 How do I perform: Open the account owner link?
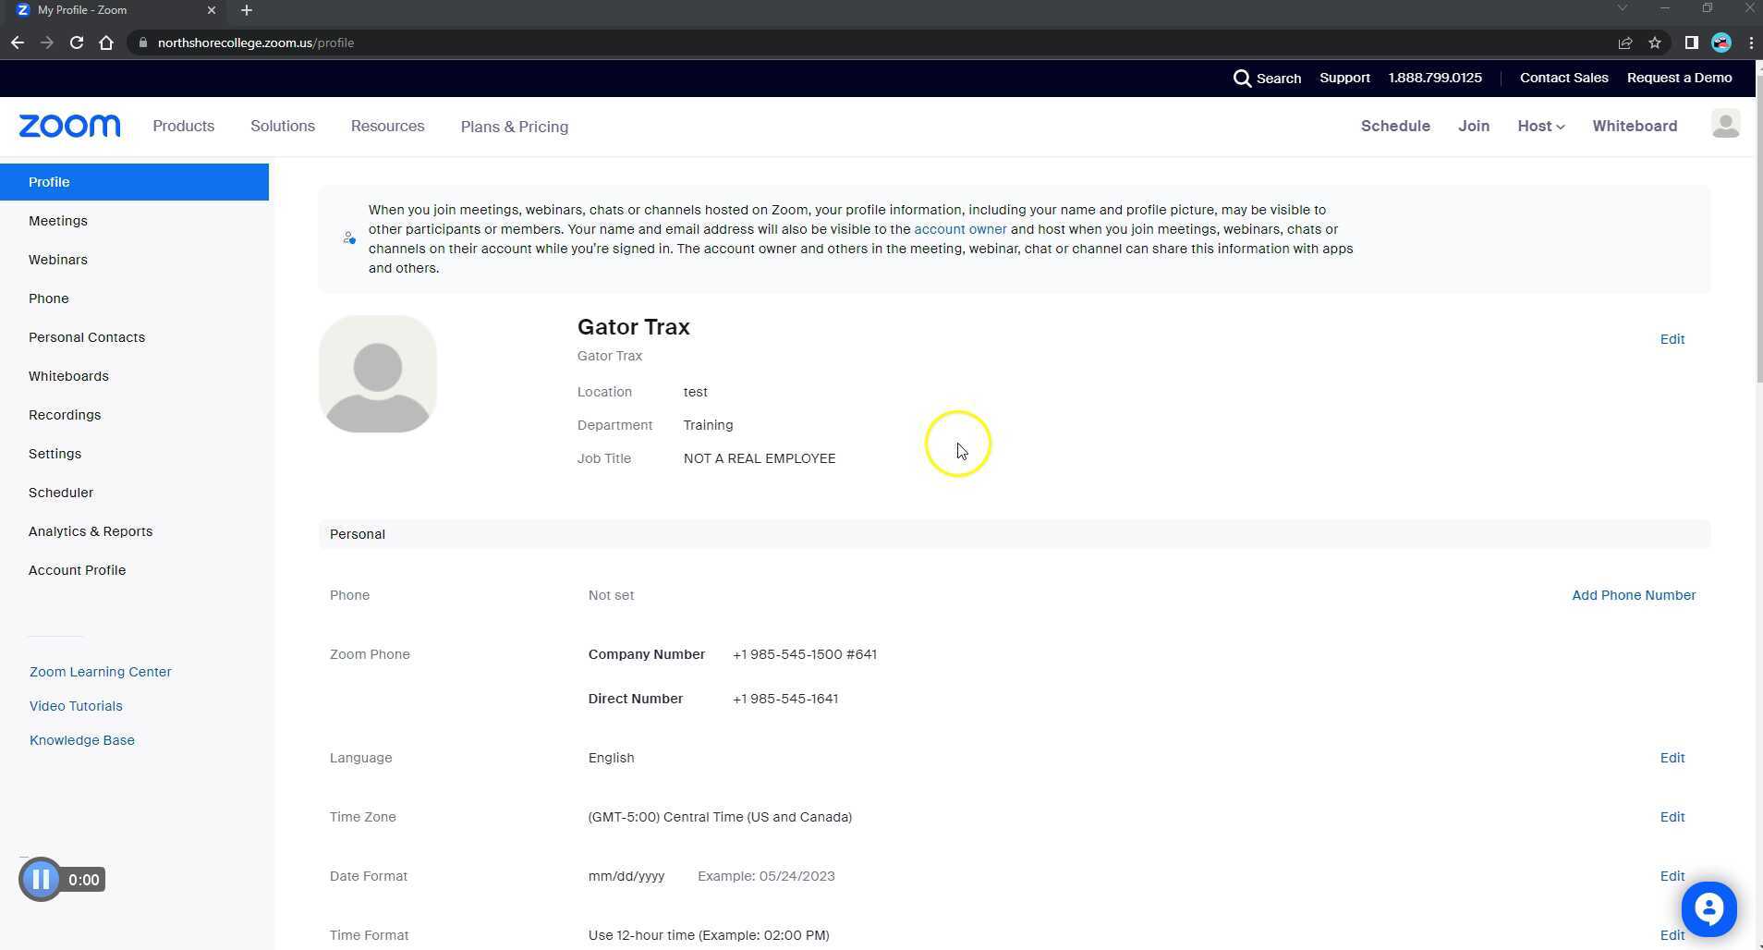pos(959,228)
